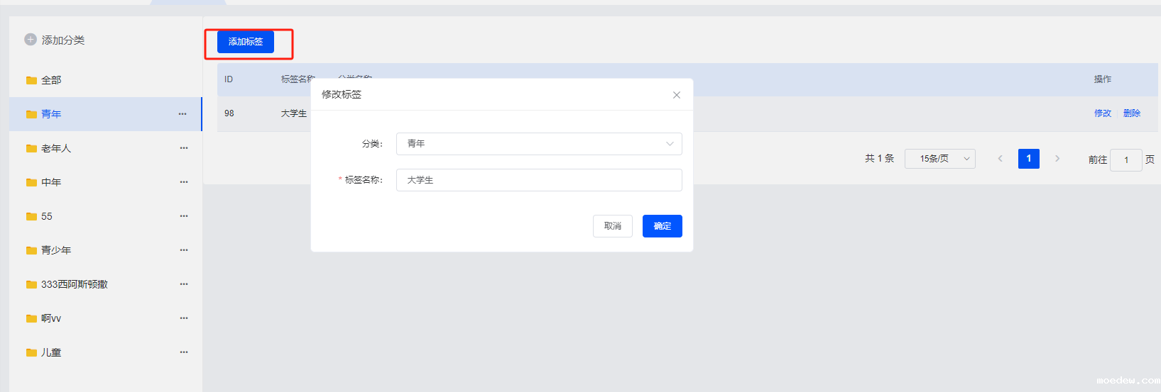Expand the 分类 dropdown showing 青年
Screen dimensions: 1161x392
(x=538, y=144)
